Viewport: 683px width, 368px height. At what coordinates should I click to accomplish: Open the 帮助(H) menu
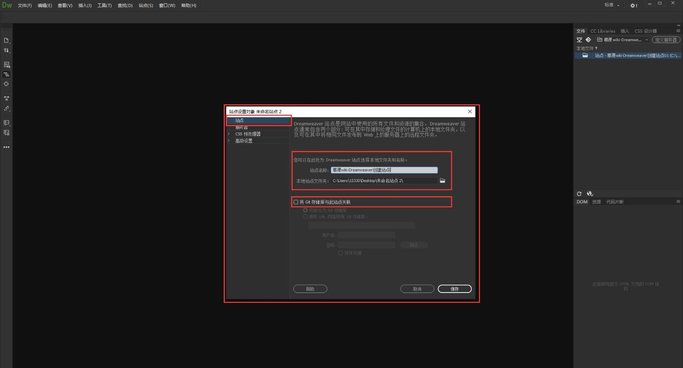(189, 6)
